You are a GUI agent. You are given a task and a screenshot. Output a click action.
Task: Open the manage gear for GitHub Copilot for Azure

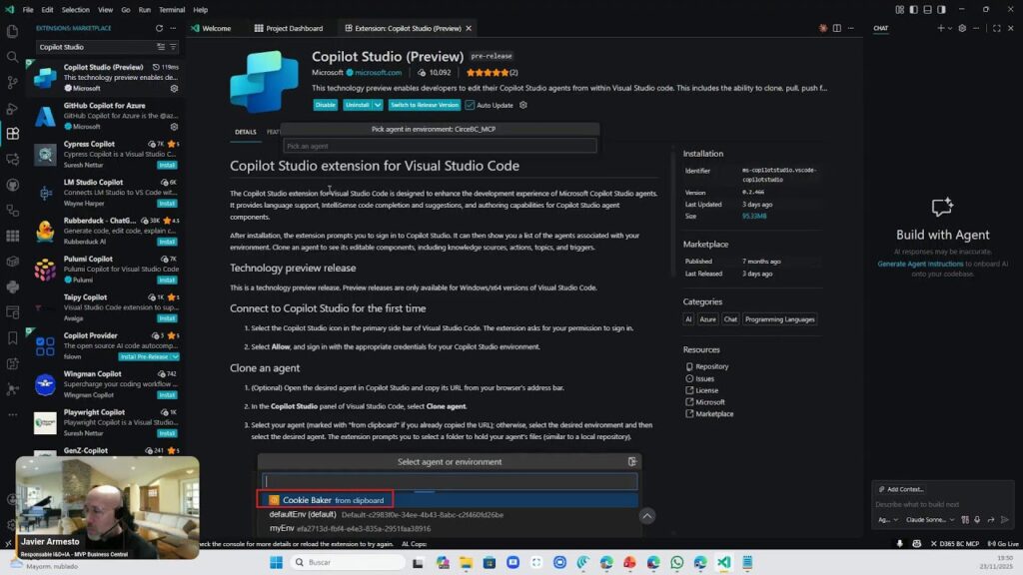(x=174, y=127)
